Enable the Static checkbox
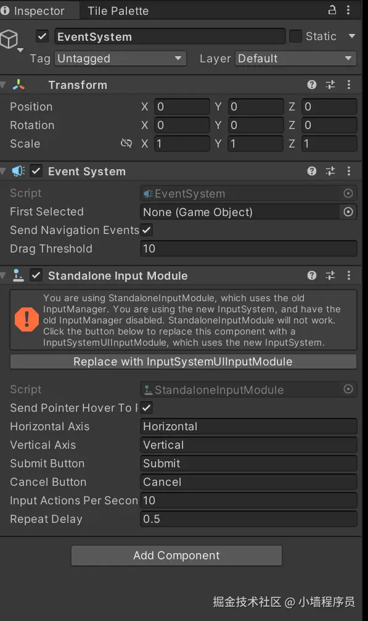Screen dimensions: 368x621 pos(295,36)
